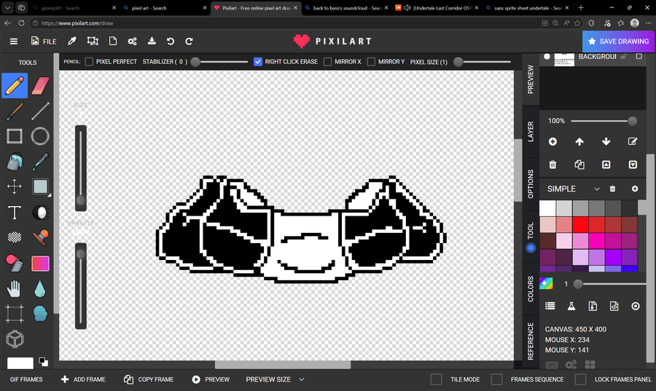Select the Circle shape tool

(40, 136)
